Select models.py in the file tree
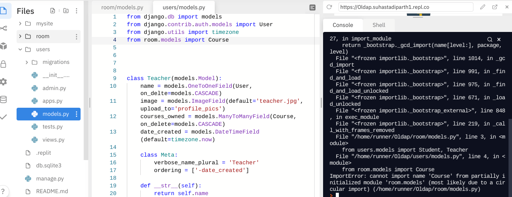 pyautogui.click(x=48, y=114)
